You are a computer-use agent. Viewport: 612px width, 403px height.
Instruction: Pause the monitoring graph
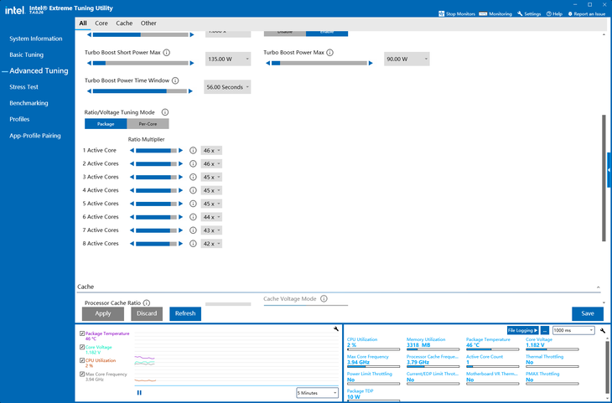tap(139, 393)
